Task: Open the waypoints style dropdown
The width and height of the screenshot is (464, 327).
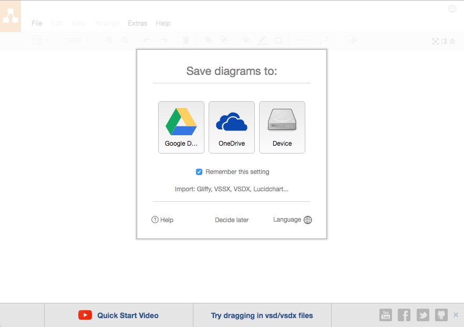Action: pos(328,40)
